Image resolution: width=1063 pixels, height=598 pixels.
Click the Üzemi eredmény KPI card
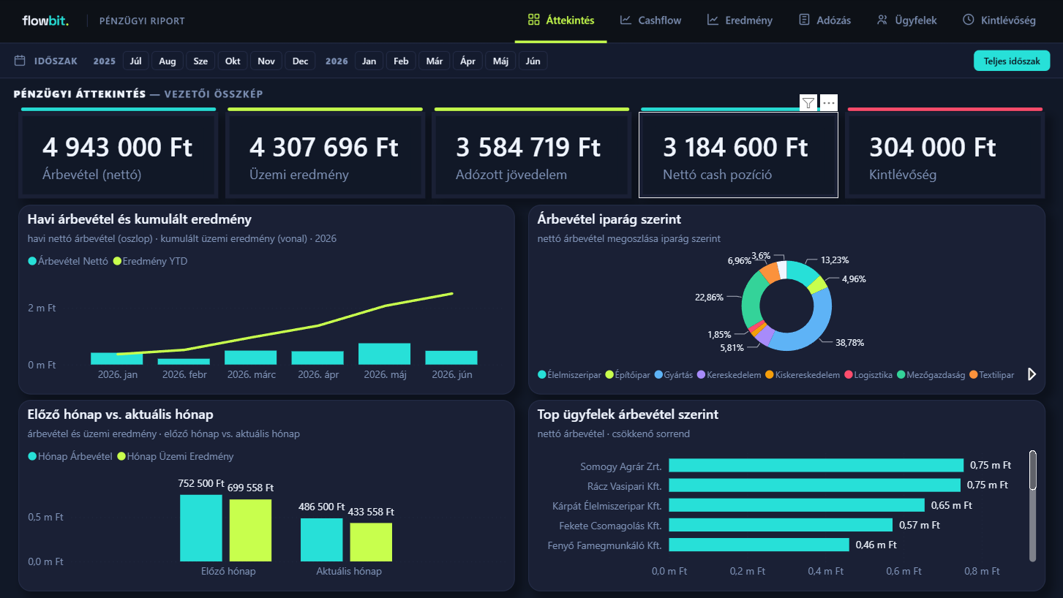(x=326, y=154)
